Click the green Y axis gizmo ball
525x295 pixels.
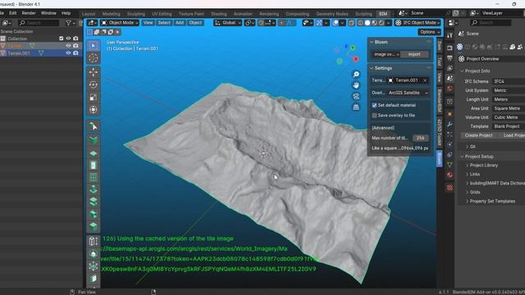353,48
